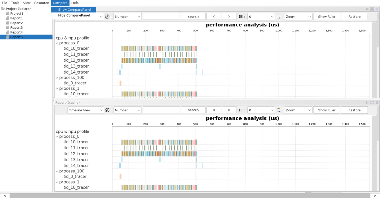Image resolution: width=380 pixels, height=198 pixels.
Task: Open the Timeline View dropdown in the Report4 panel
Action: click(x=85, y=110)
